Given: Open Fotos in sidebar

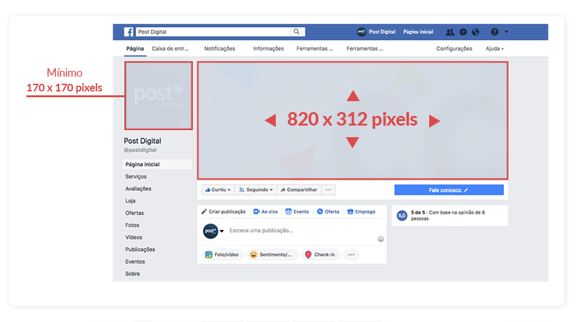Looking at the screenshot, I should pos(132,225).
